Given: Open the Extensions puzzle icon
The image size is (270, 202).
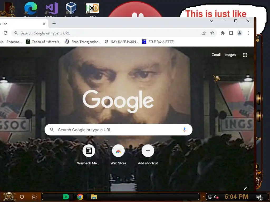Looking at the screenshot, I should click(223, 33).
